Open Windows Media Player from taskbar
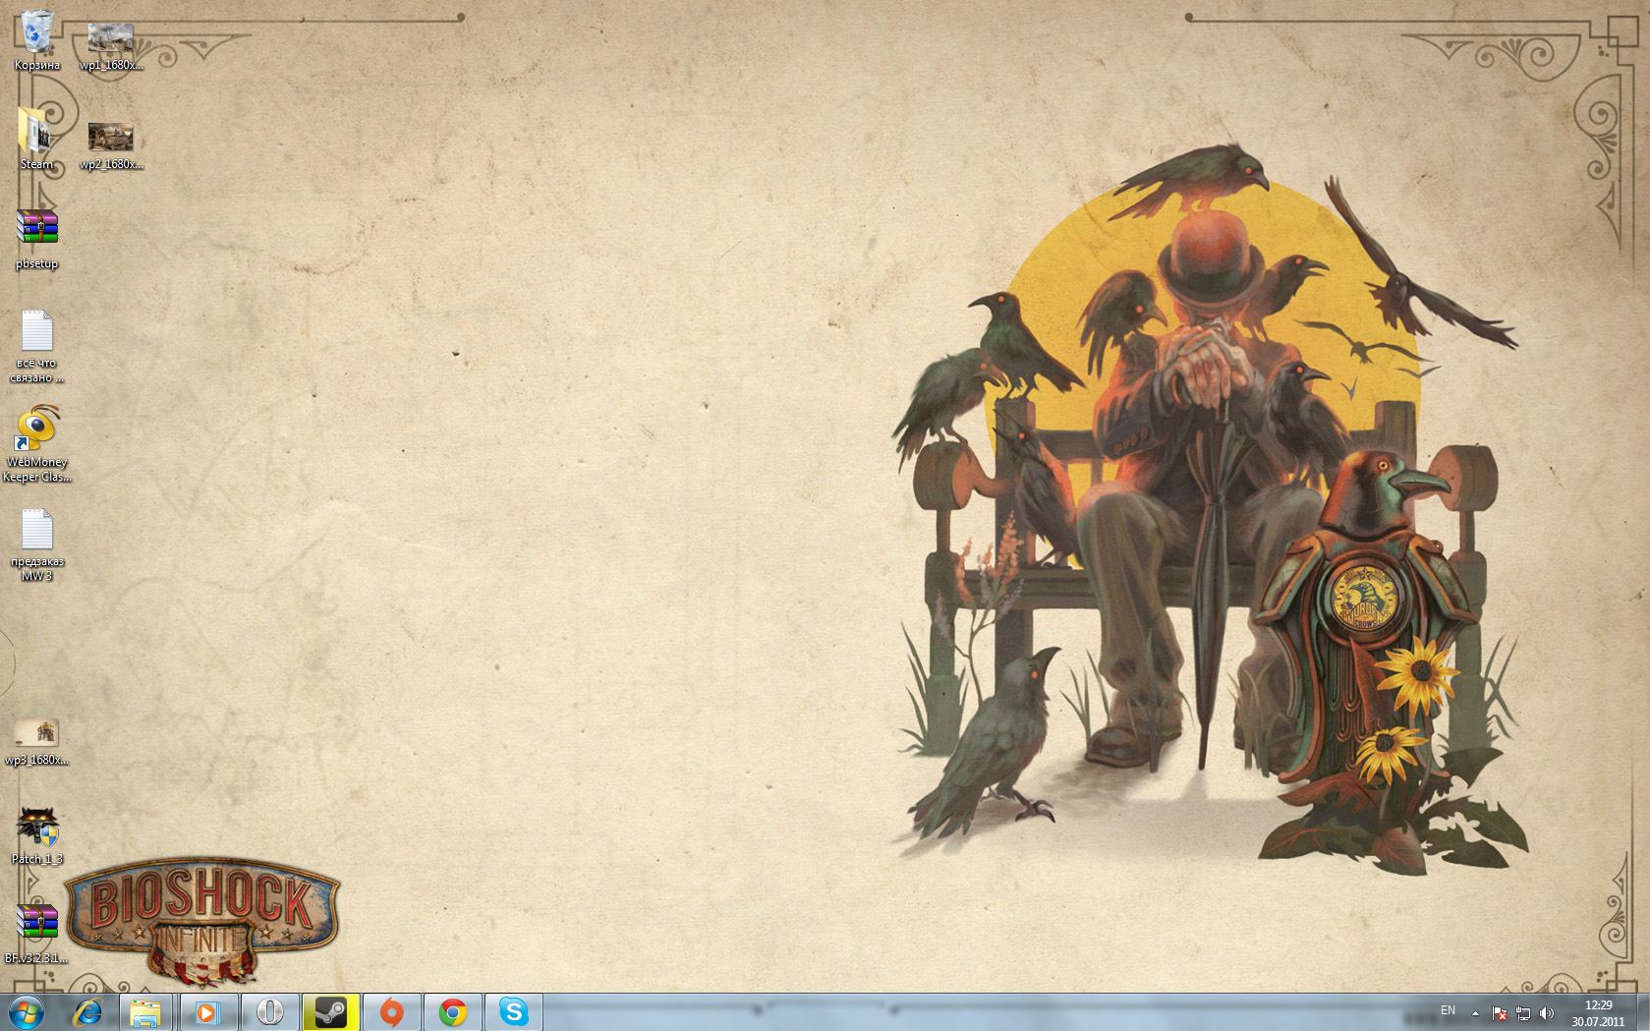 pos(206,1012)
